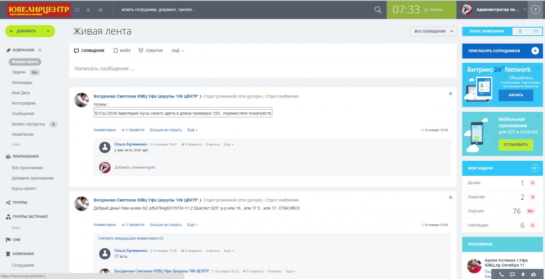
Task: Open the Все сообщения filter dropdown
Action: click(x=434, y=31)
